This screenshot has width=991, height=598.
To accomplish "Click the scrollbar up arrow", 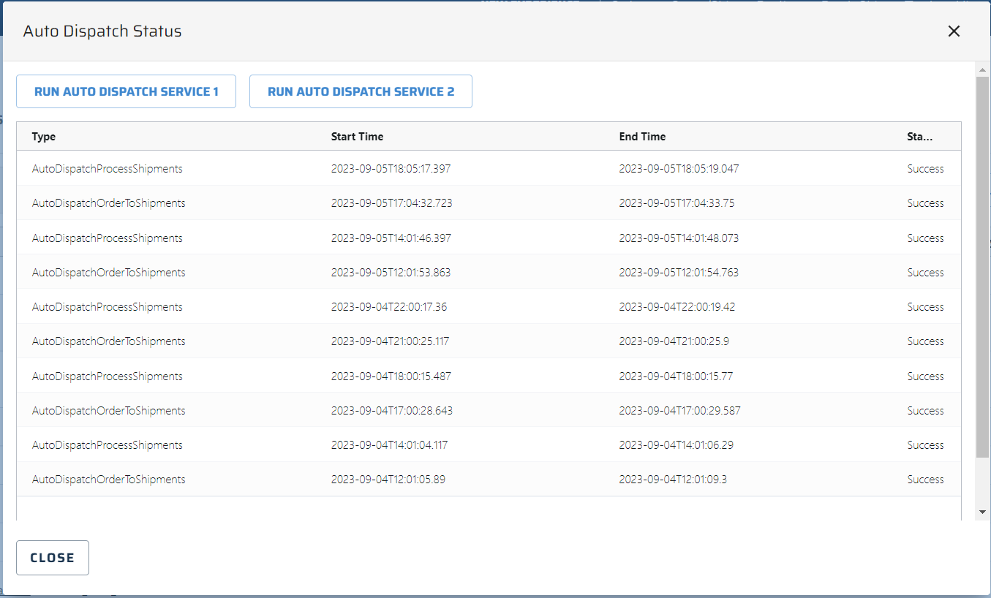I will click(983, 69).
